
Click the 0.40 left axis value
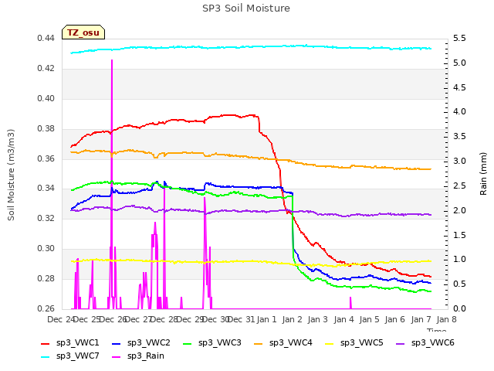click(x=46, y=98)
